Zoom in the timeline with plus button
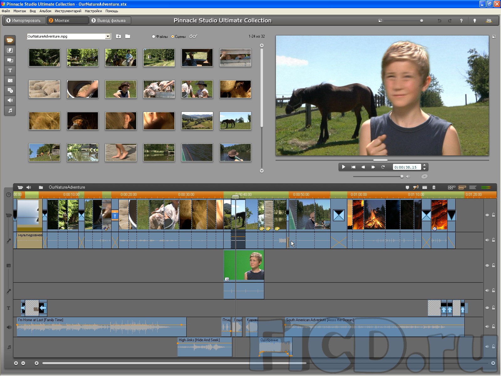The image size is (501, 376). 16,363
